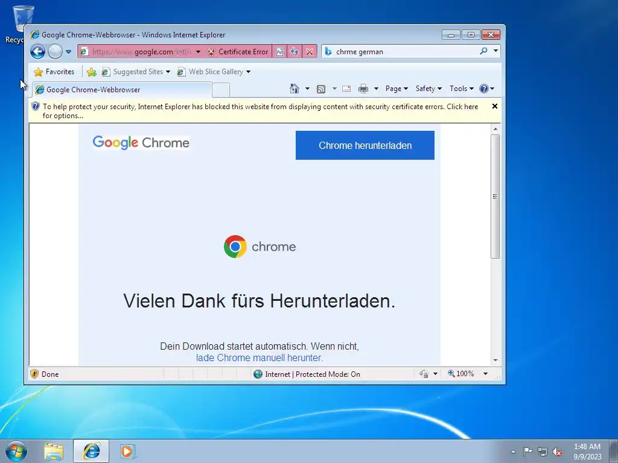Click the Show Desktop strip
The image size is (618, 463).
click(x=614, y=452)
